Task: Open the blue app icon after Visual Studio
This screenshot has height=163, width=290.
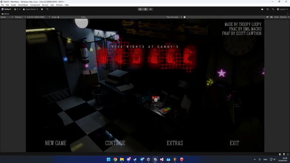Action: [x=168, y=159]
